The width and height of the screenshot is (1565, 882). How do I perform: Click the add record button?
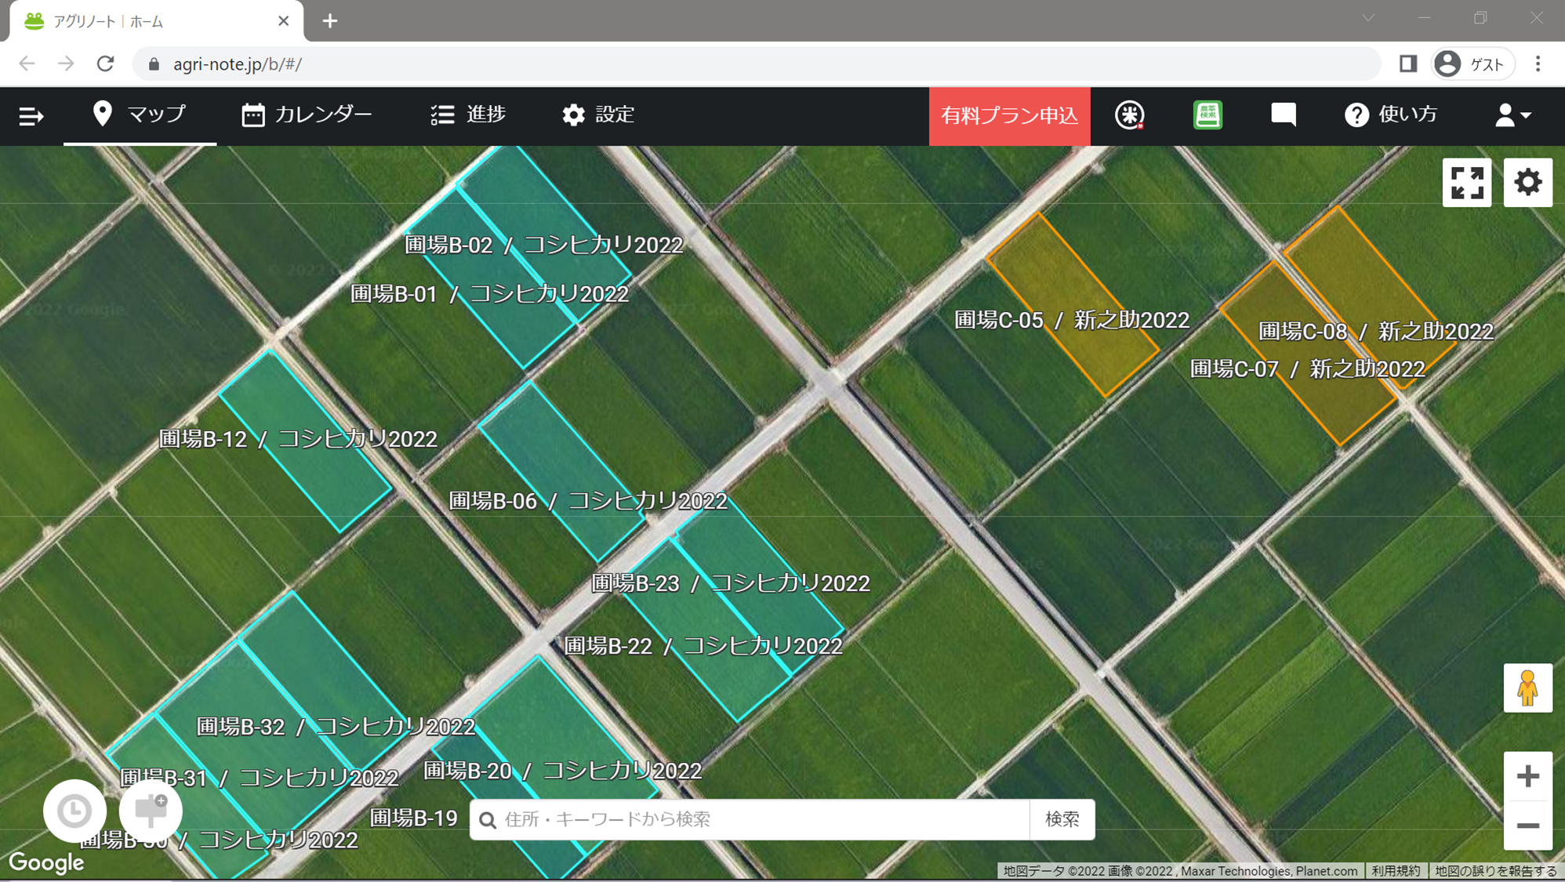pos(151,811)
